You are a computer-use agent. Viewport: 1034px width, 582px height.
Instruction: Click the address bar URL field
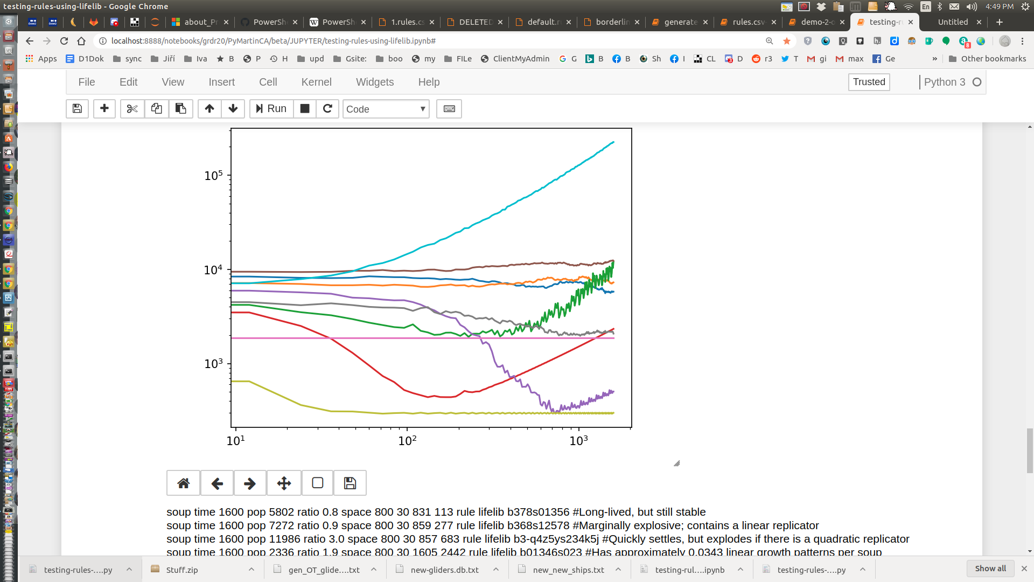431,41
